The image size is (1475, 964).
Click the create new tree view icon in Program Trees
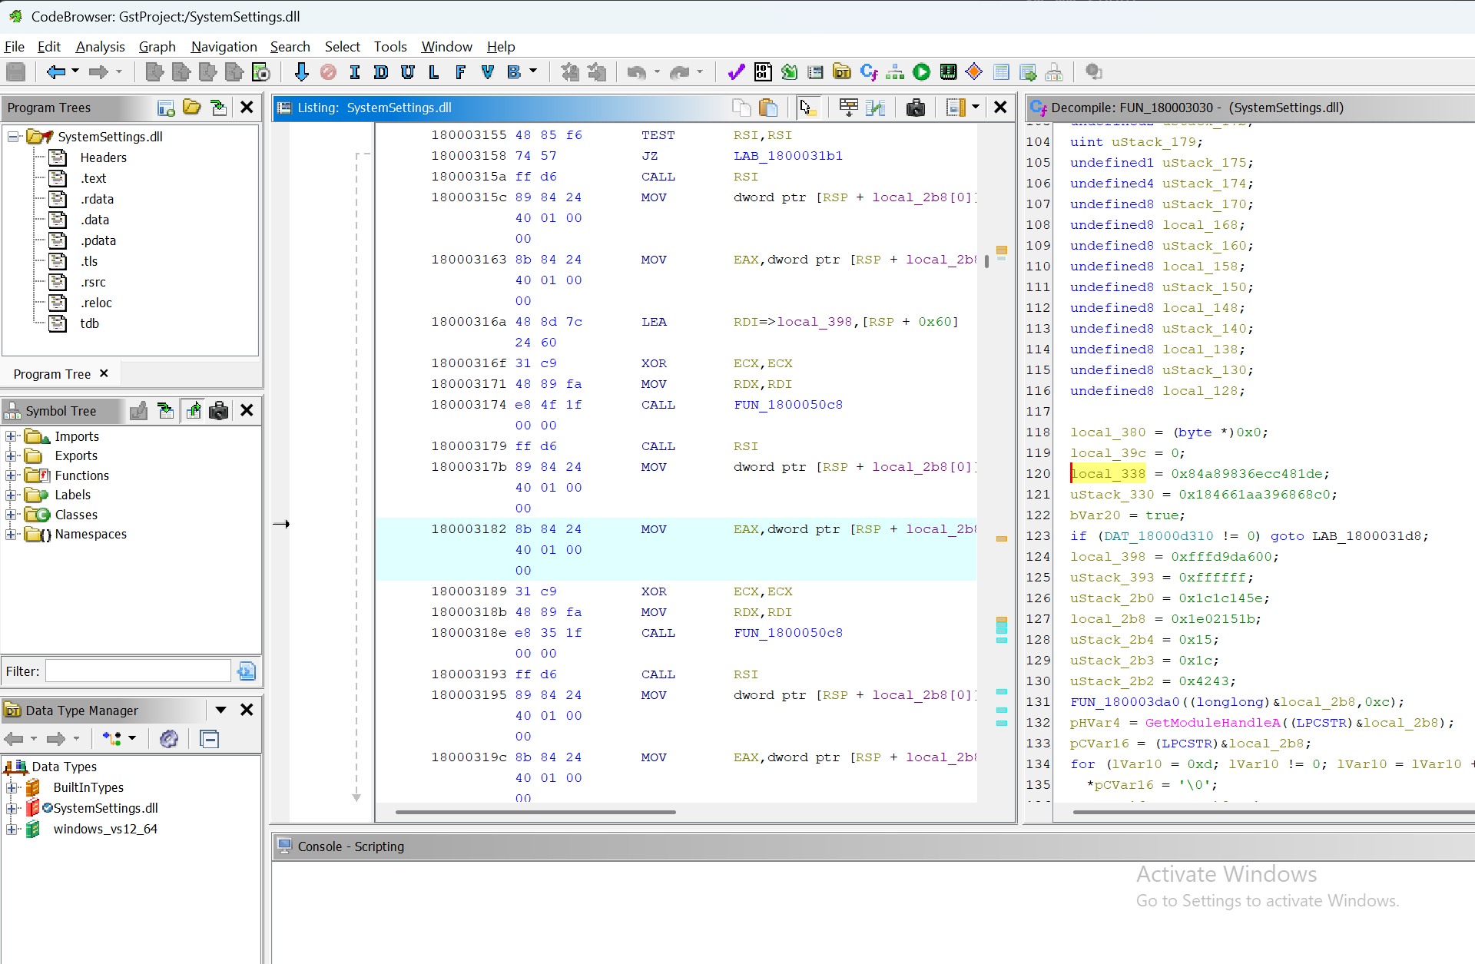coord(165,108)
